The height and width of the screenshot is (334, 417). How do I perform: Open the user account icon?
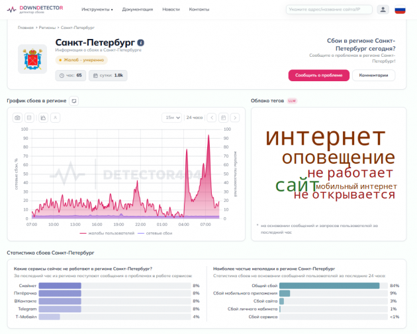click(x=383, y=9)
